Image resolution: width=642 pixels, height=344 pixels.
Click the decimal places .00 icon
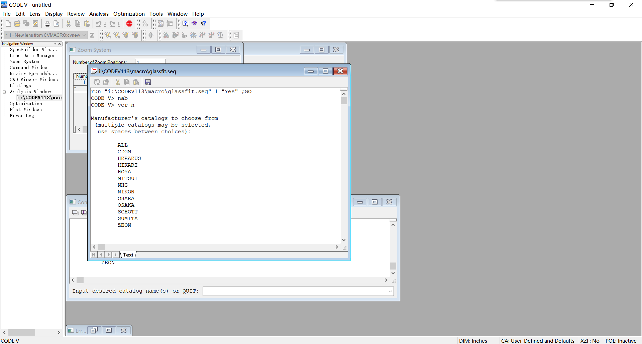pos(145,24)
